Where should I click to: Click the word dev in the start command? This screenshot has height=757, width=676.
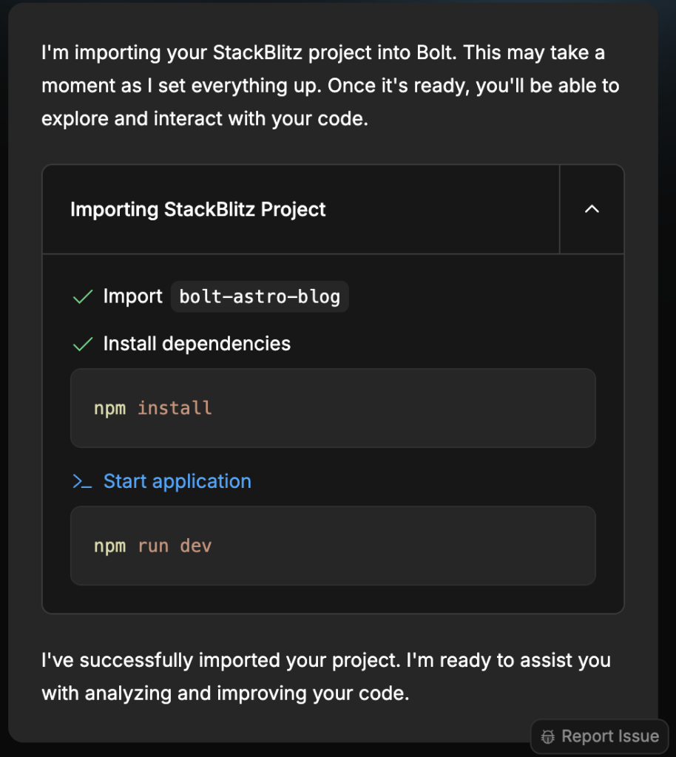[196, 546]
